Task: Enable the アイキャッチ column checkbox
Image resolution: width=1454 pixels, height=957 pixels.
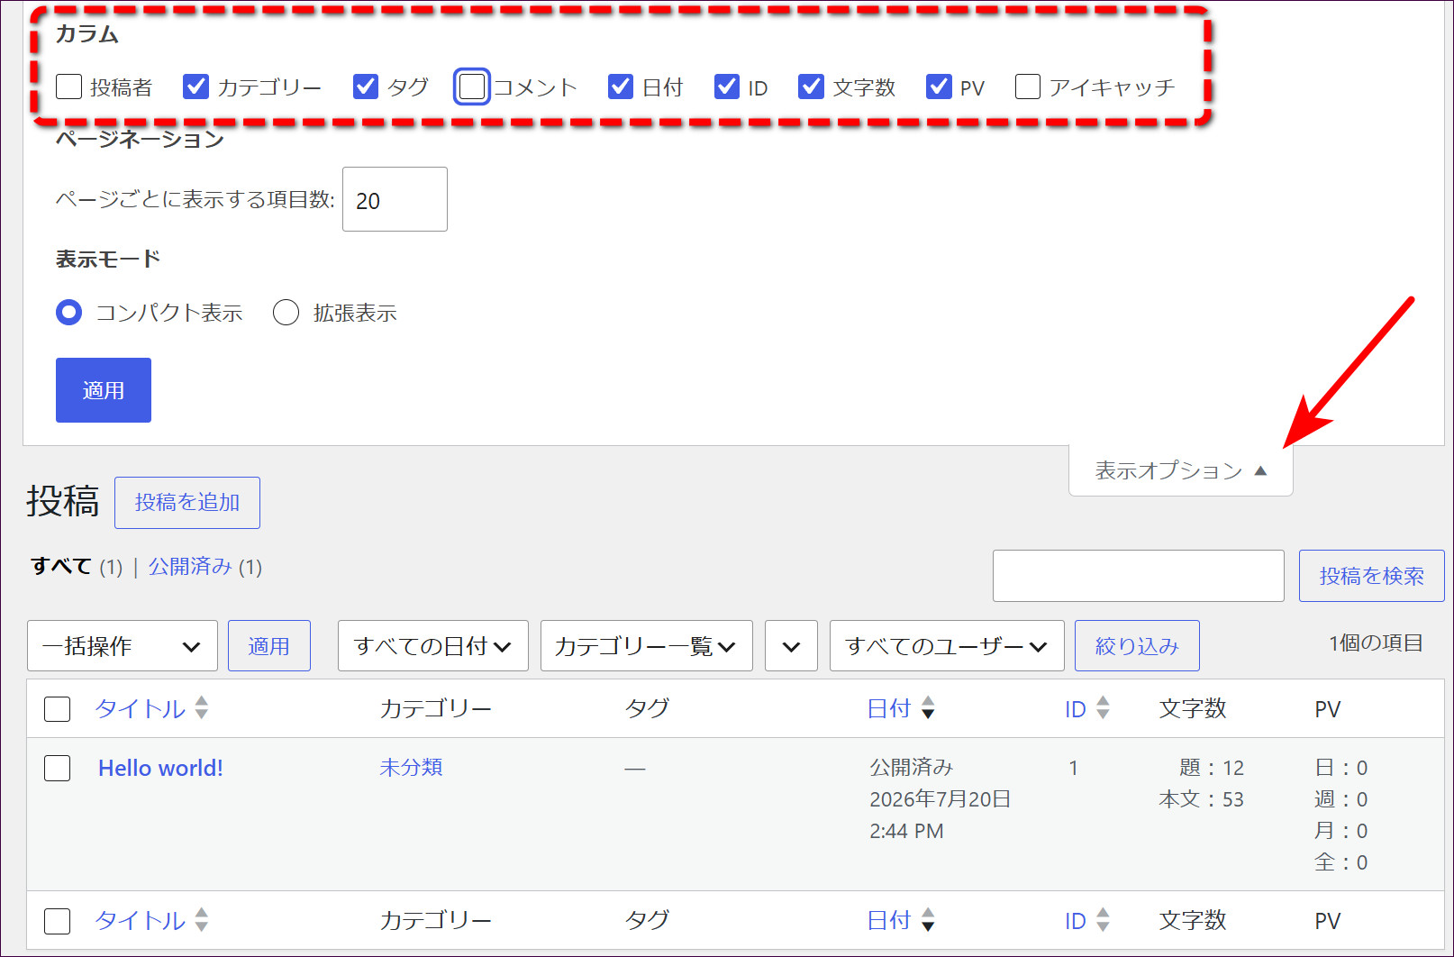Action: pos(1028,87)
